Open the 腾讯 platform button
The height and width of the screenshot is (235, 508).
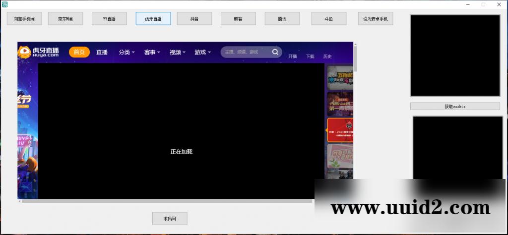[282, 19]
